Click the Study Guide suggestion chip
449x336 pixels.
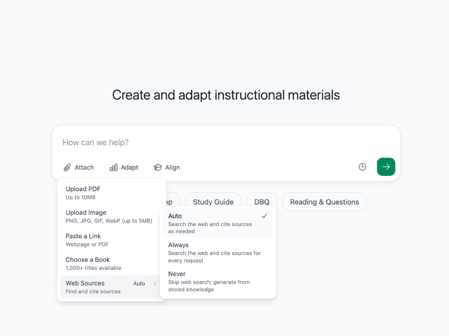point(214,202)
